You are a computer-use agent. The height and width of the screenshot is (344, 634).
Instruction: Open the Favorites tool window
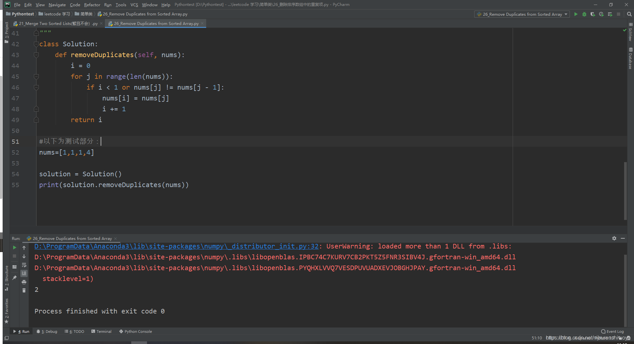6,311
